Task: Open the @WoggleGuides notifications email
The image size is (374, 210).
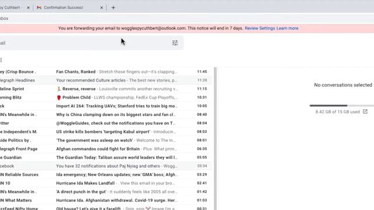Action: (x=106, y=123)
